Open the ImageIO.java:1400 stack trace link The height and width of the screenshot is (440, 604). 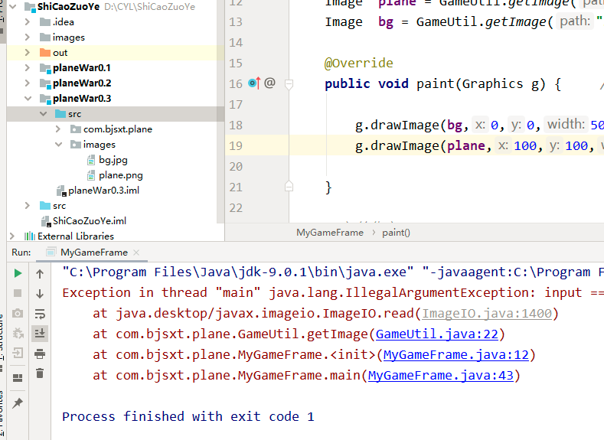point(487,313)
